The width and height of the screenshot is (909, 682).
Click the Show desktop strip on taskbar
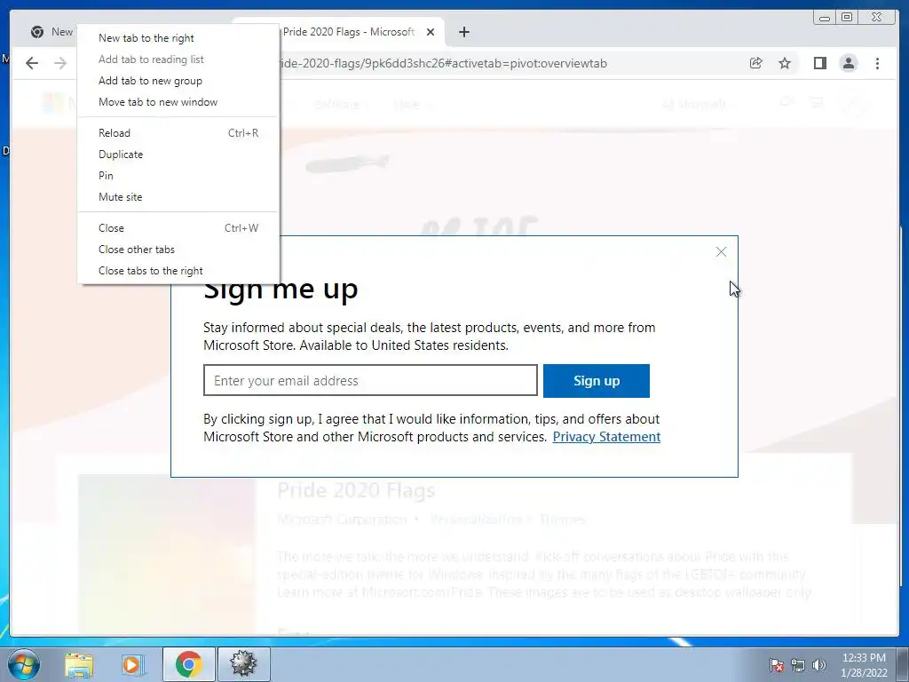pos(903,664)
